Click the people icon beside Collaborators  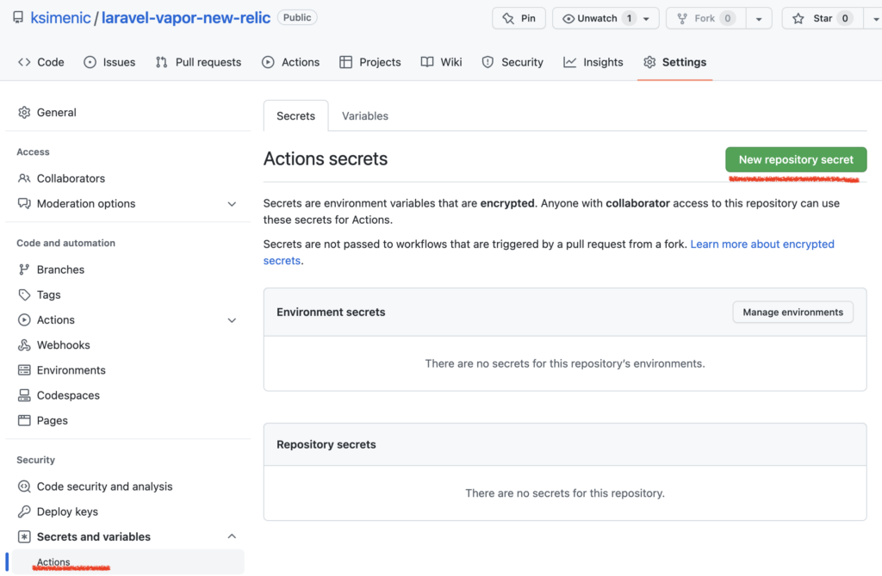(x=24, y=178)
